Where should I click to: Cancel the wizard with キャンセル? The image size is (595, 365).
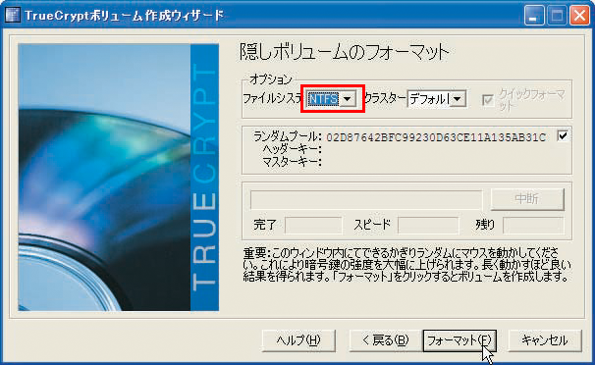click(x=545, y=340)
